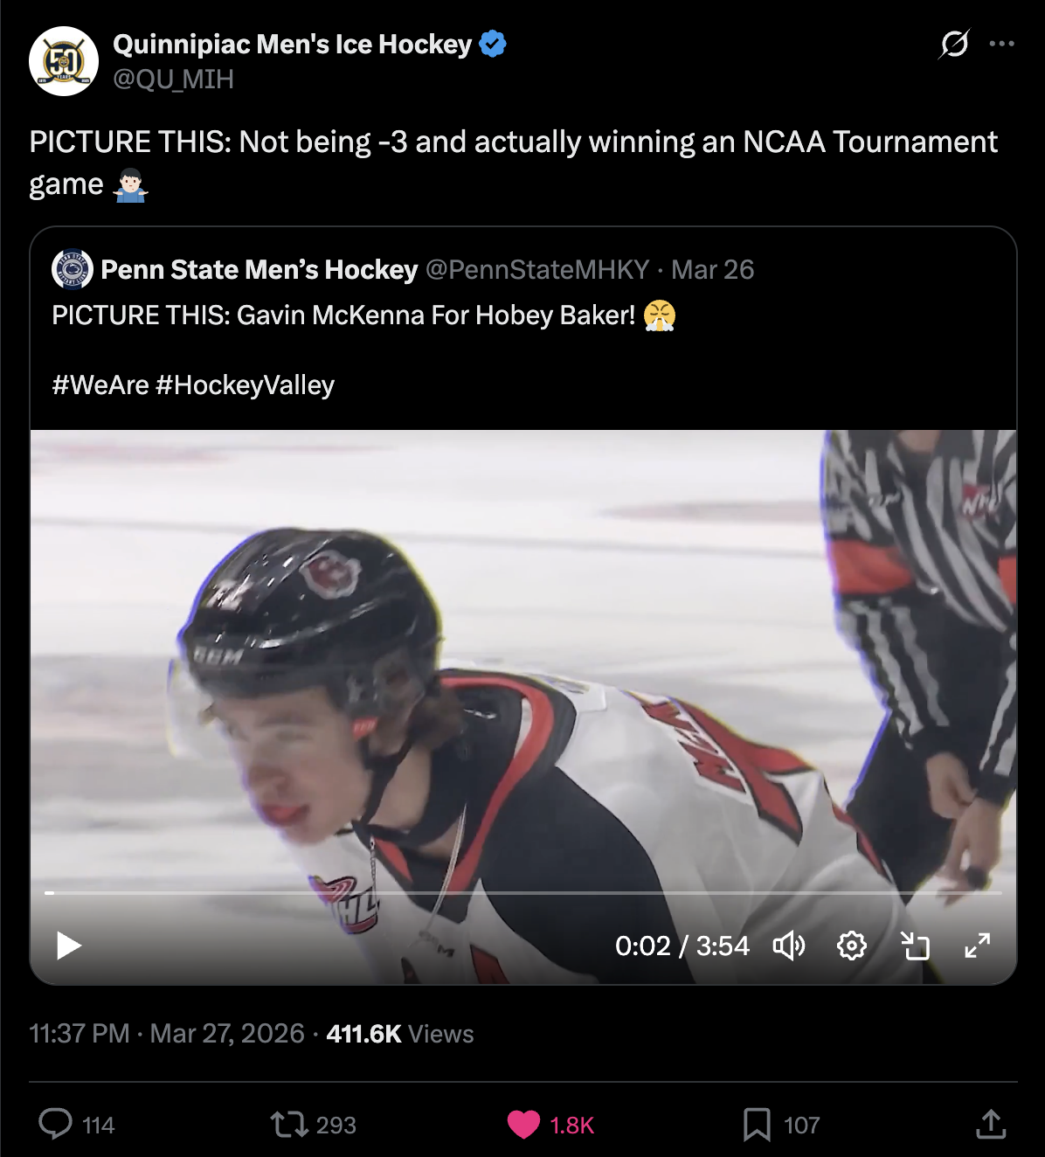Reply to the tweet via comment icon

point(56,1124)
